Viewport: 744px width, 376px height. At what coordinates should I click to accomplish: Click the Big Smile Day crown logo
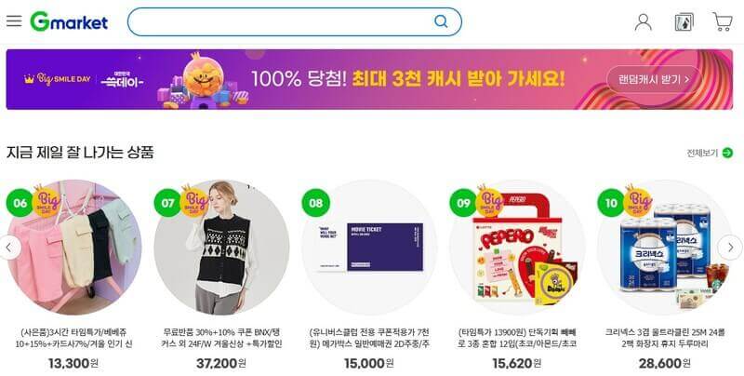57,79
